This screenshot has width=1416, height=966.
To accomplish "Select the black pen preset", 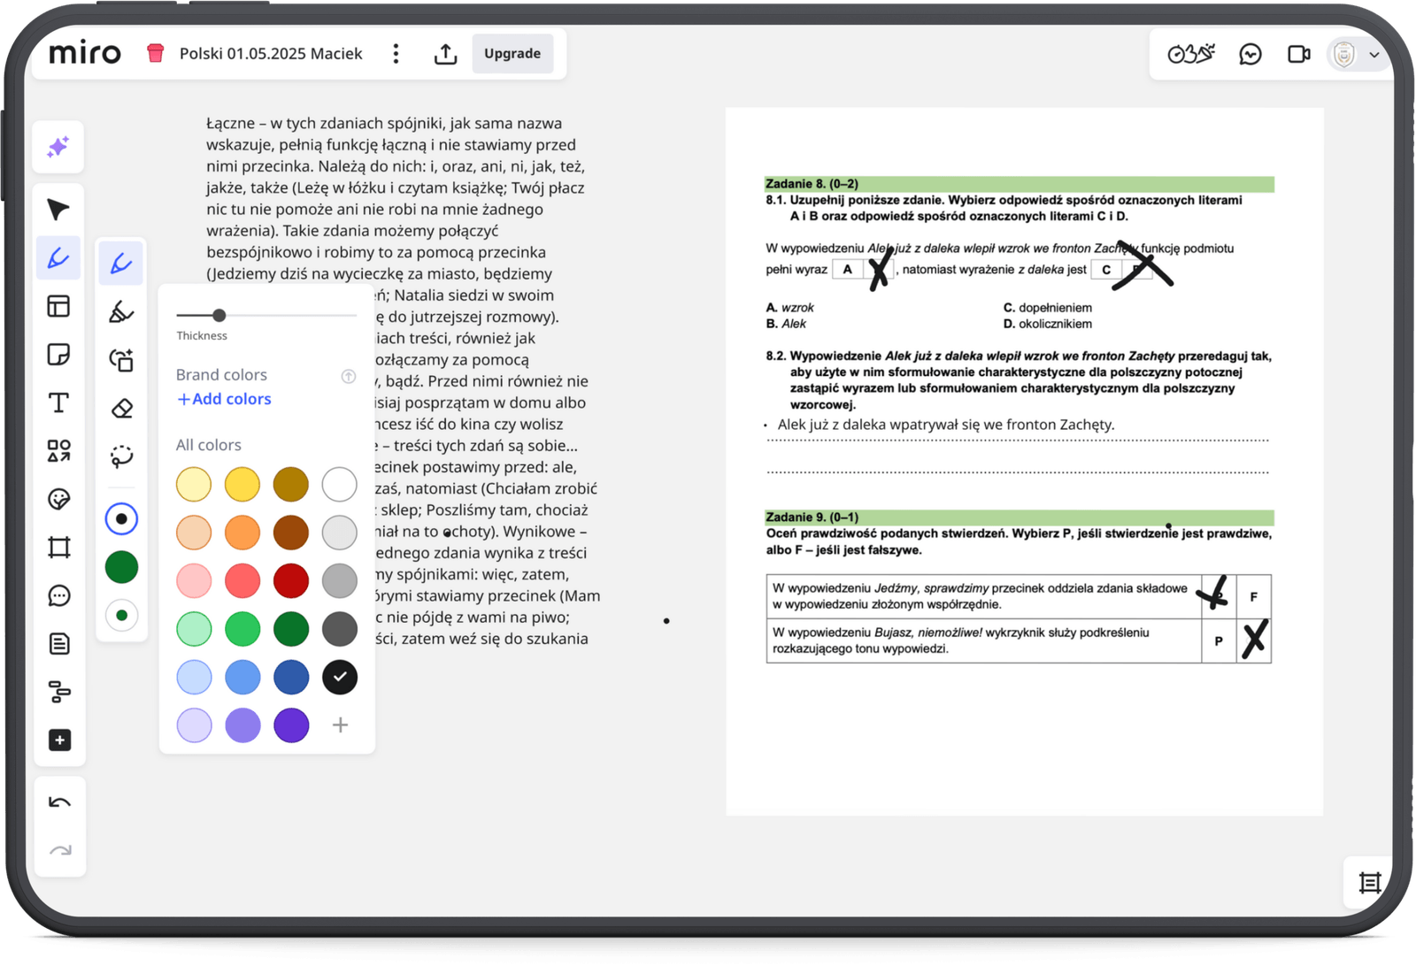I will pyautogui.click(x=121, y=519).
